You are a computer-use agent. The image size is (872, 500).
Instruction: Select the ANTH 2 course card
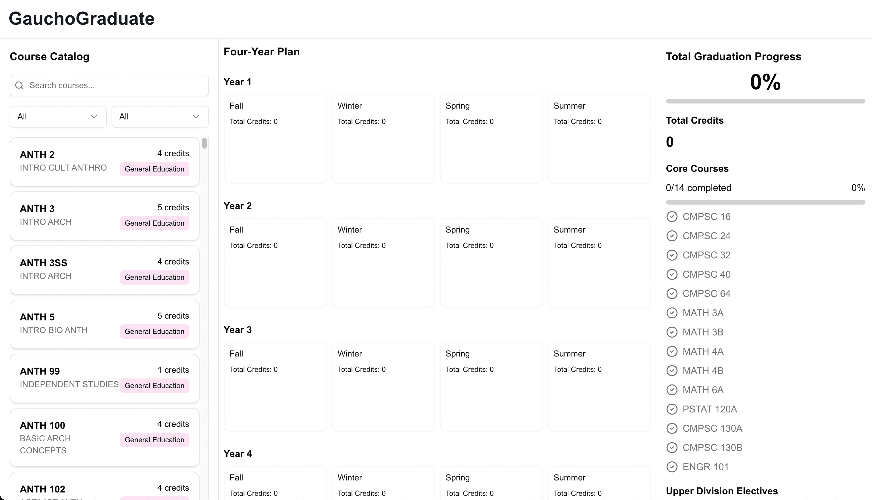(x=104, y=162)
